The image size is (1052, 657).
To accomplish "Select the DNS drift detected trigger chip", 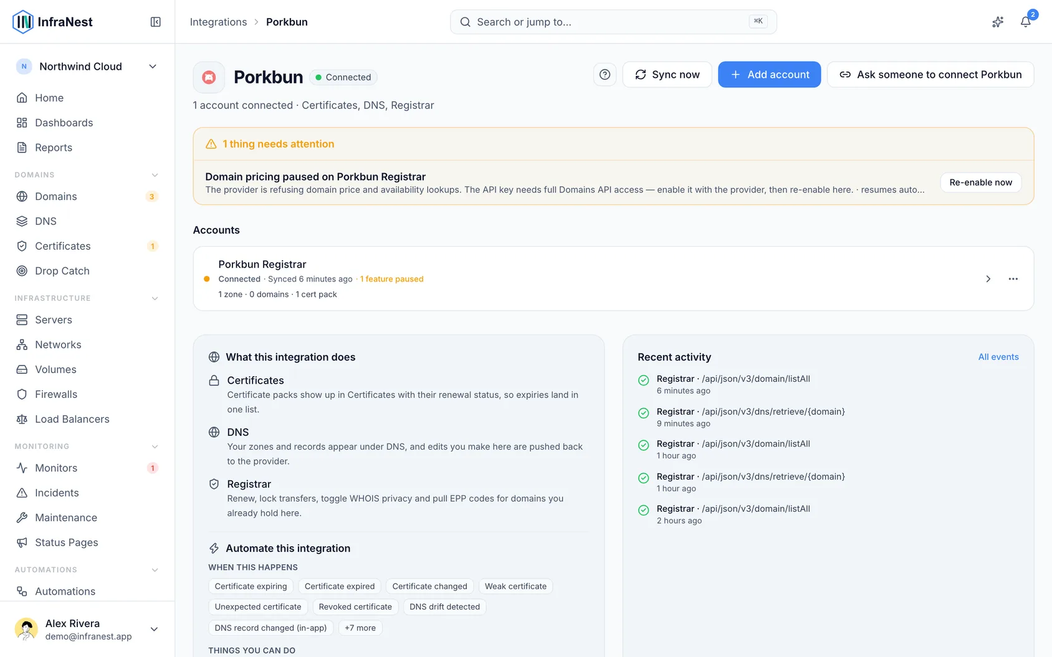I will [x=445, y=607].
